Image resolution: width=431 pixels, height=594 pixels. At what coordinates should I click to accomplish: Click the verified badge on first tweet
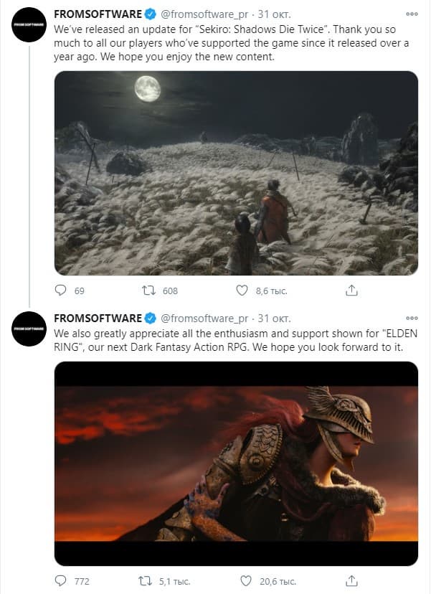151,14
